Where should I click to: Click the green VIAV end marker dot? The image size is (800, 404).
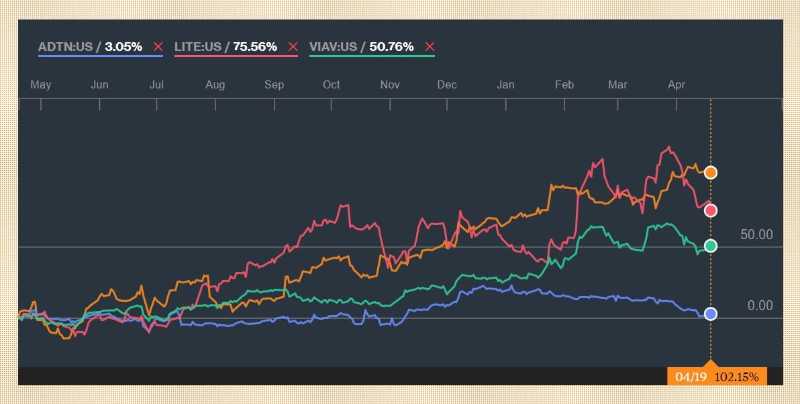711,246
